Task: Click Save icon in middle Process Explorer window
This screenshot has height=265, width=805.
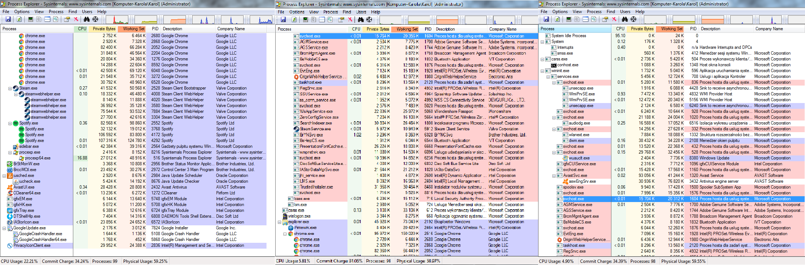Action: click(283, 19)
